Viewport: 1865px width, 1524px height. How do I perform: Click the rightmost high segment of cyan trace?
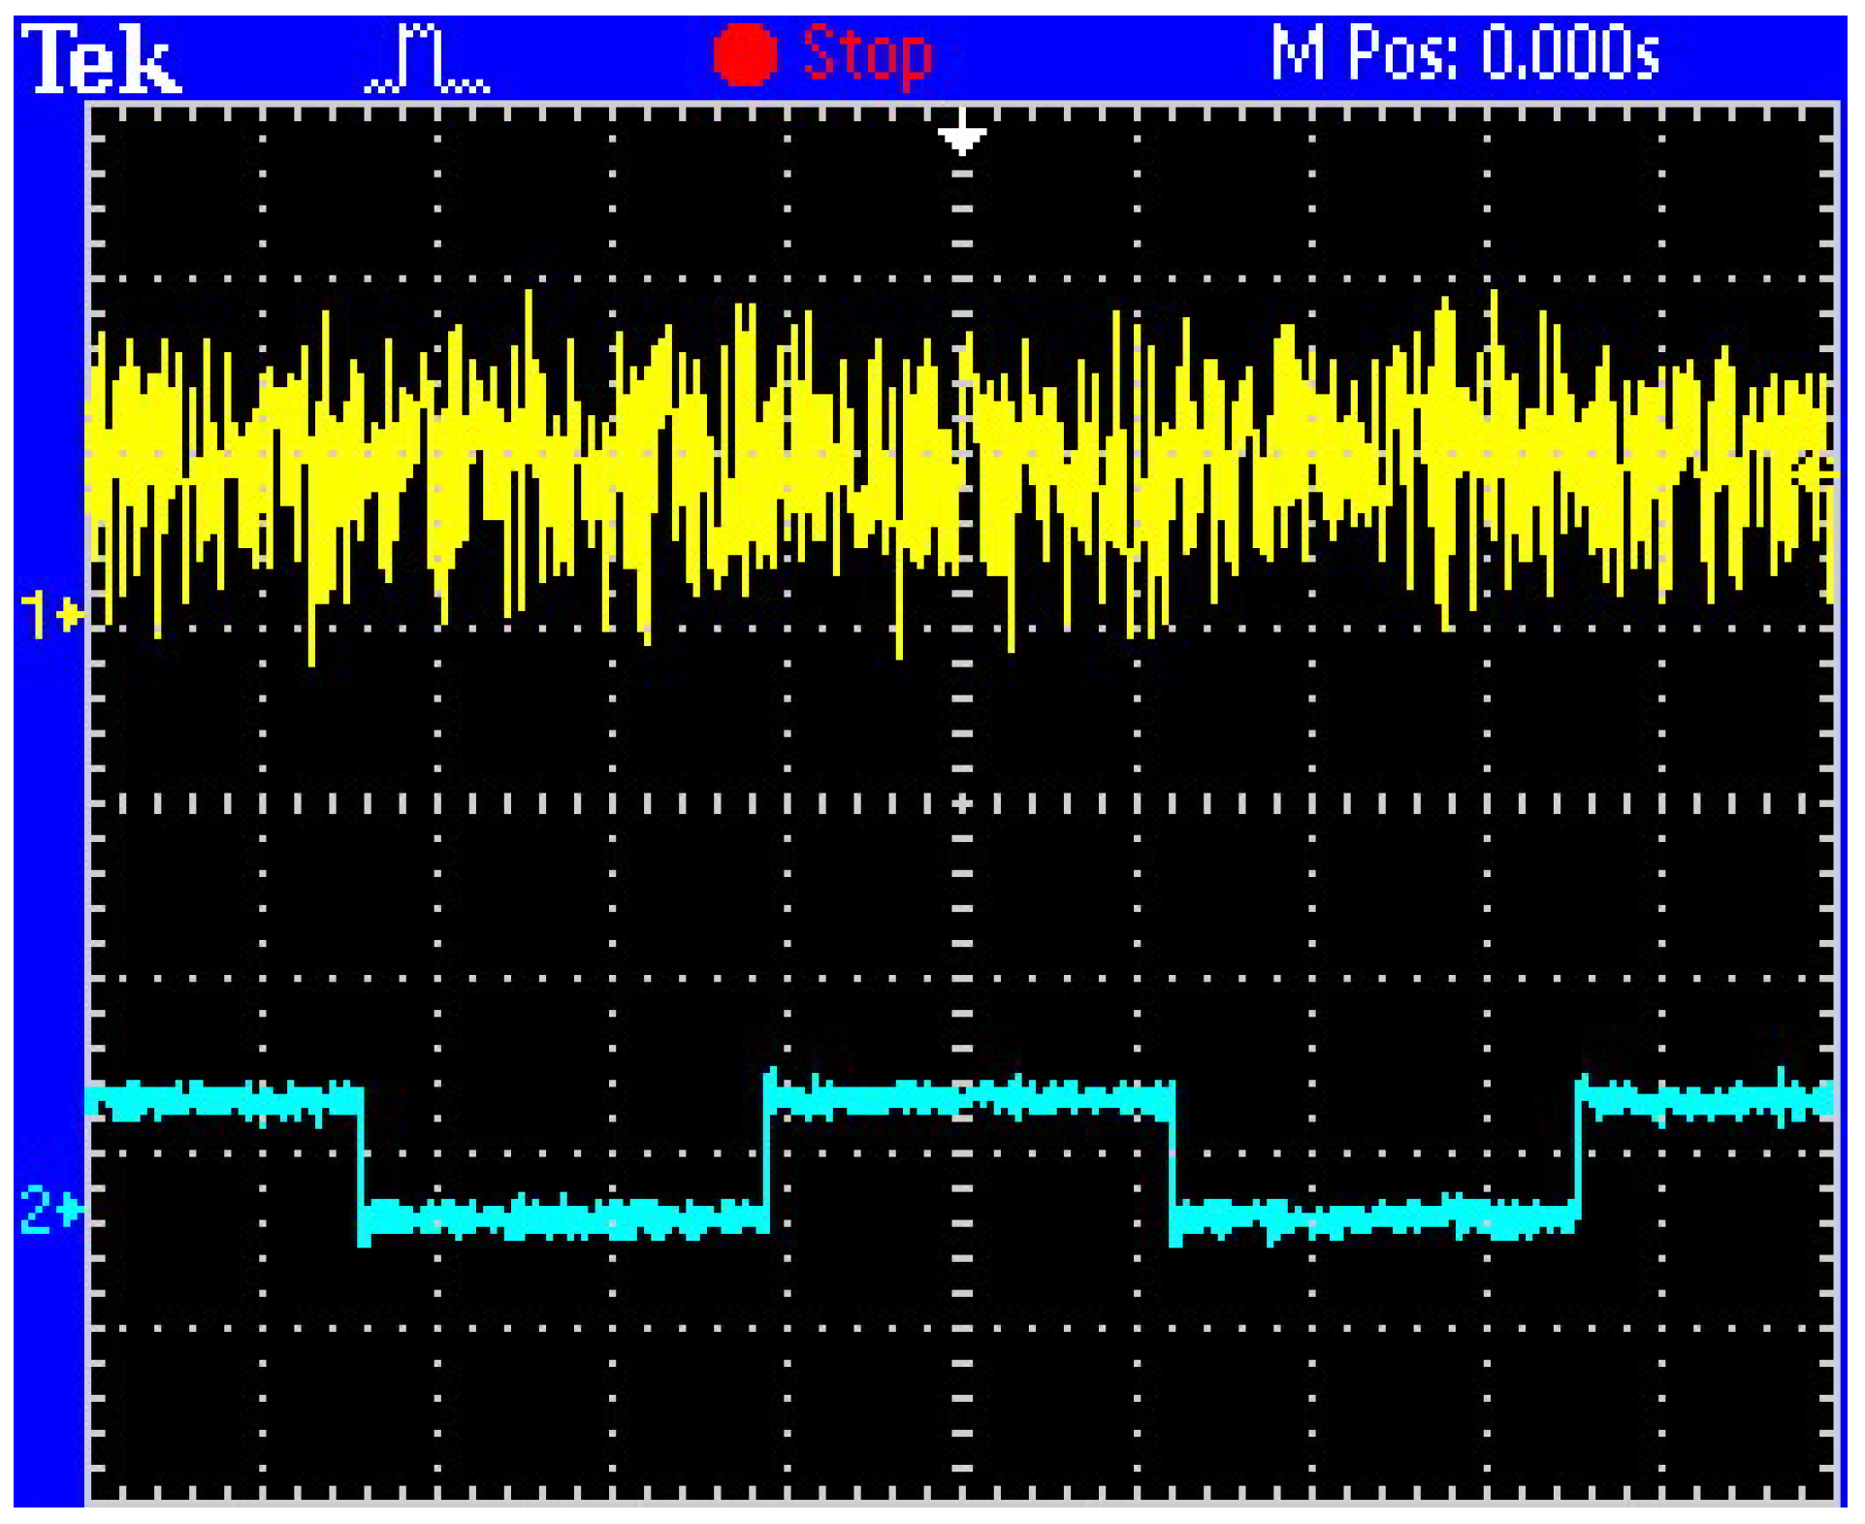pos(1707,1100)
